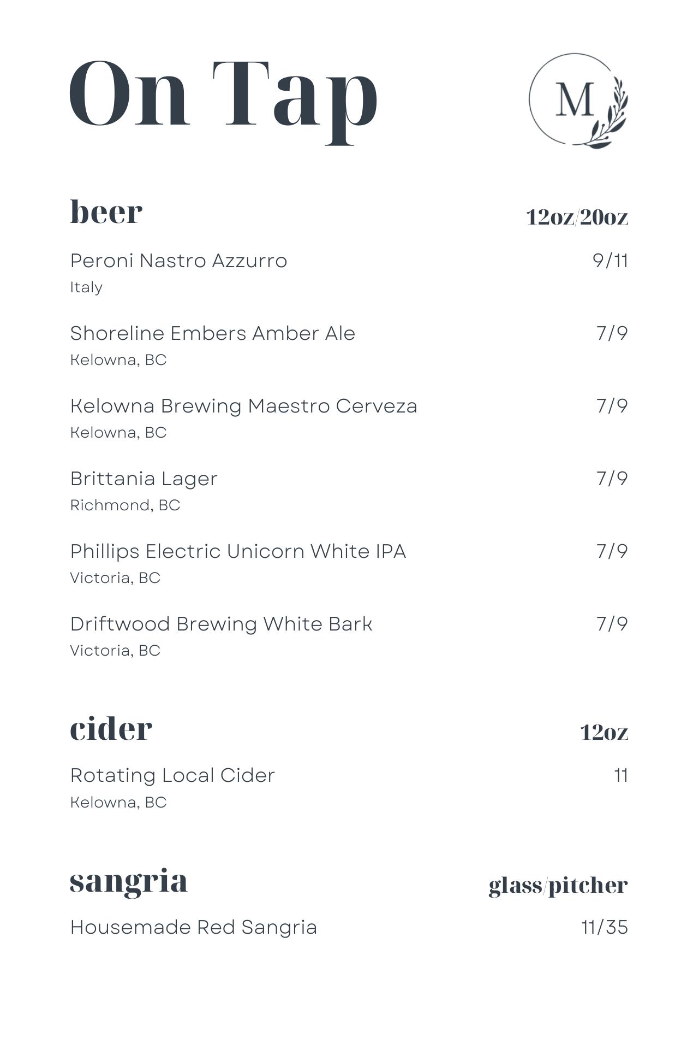Click Kelowna Brewing Maestro Cerveza

(243, 406)
